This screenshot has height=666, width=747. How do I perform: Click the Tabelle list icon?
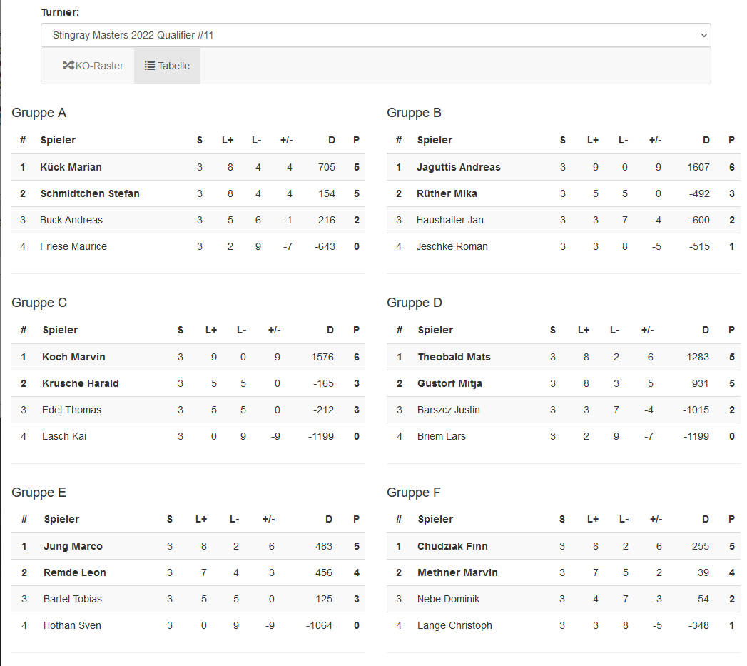tap(150, 66)
